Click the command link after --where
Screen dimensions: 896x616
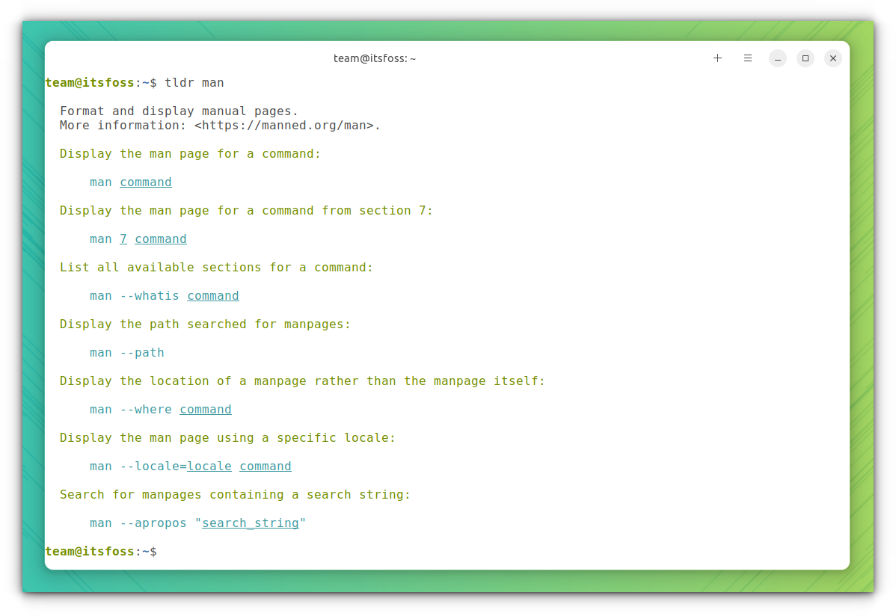(205, 409)
